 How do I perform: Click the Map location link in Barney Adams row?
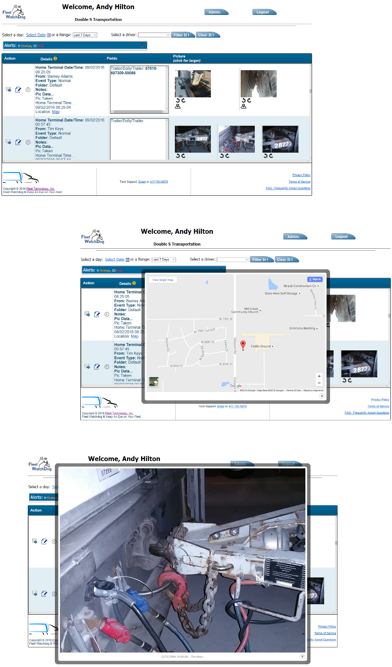(x=56, y=112)
